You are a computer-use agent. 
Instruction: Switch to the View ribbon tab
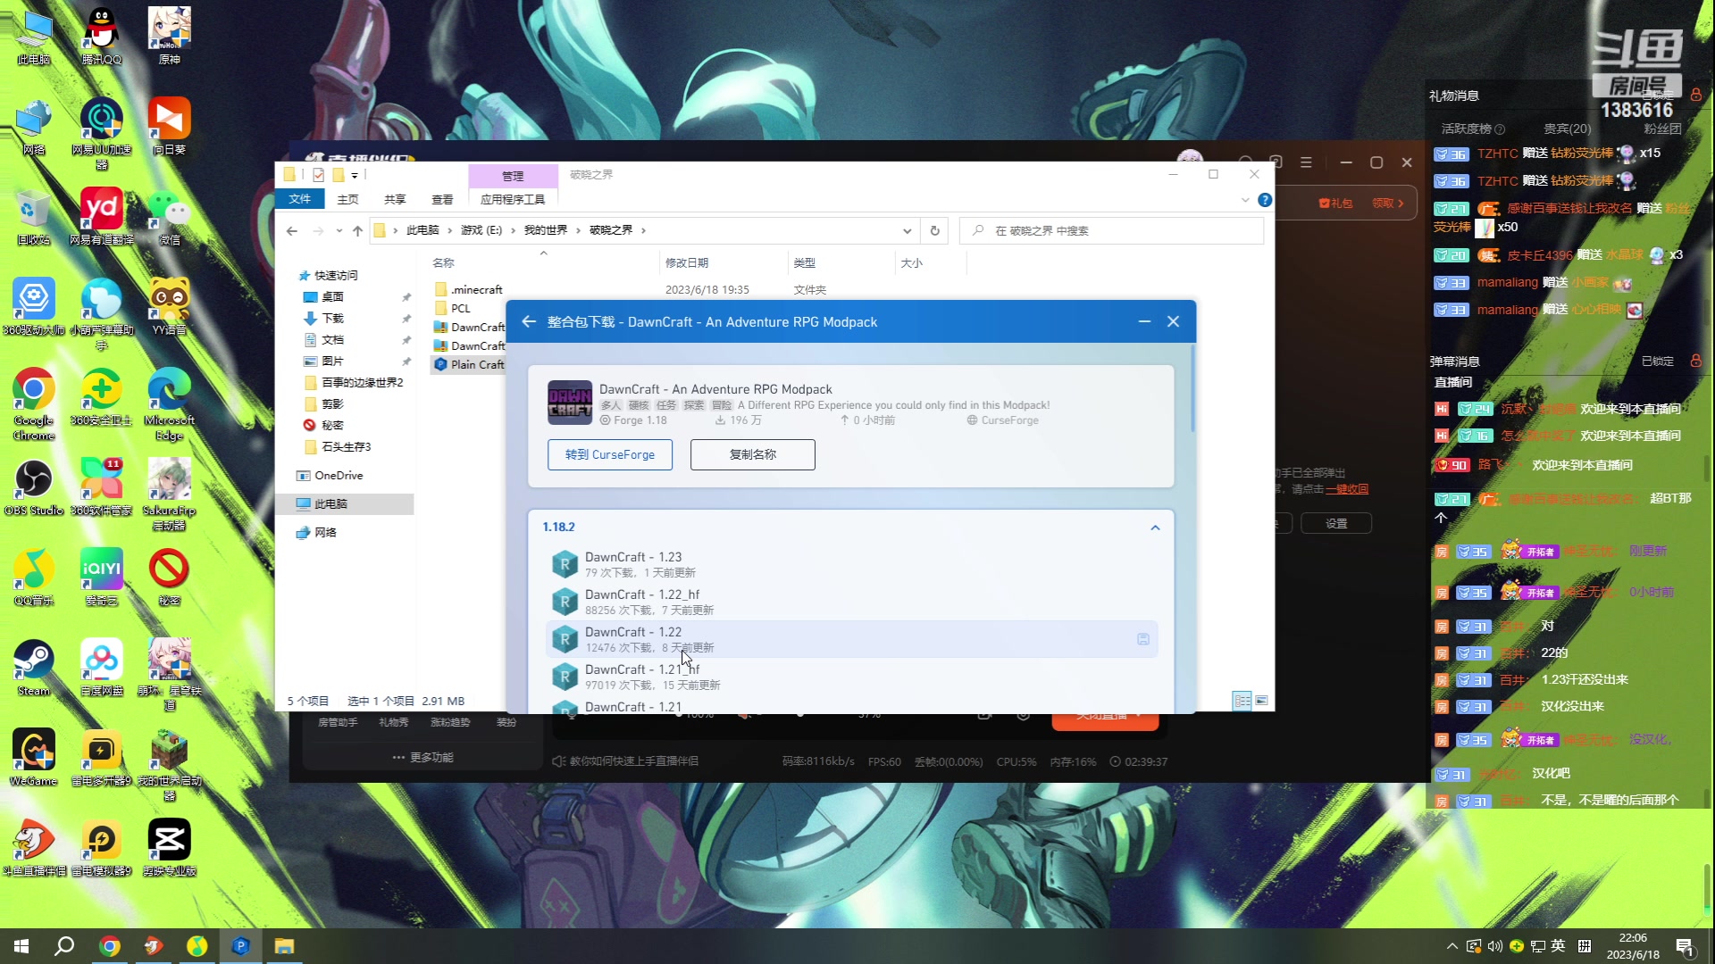tap(442, 199)
